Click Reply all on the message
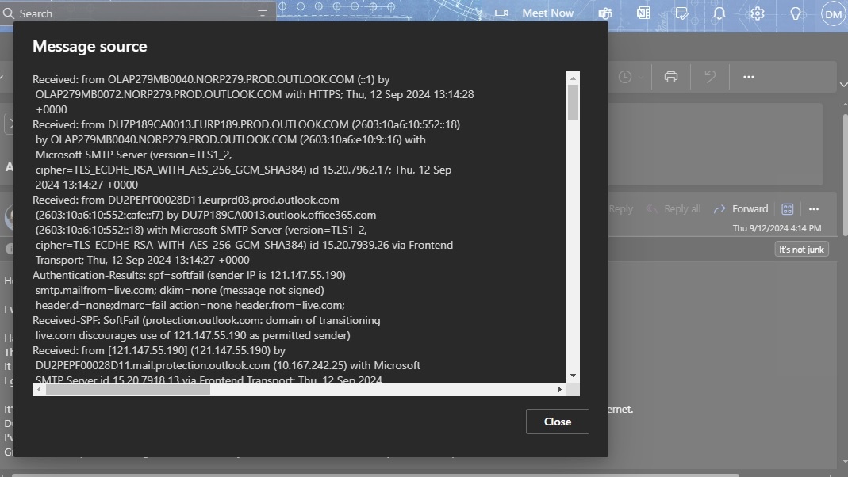This screenshot has width=848, height=477. [673, 209]
